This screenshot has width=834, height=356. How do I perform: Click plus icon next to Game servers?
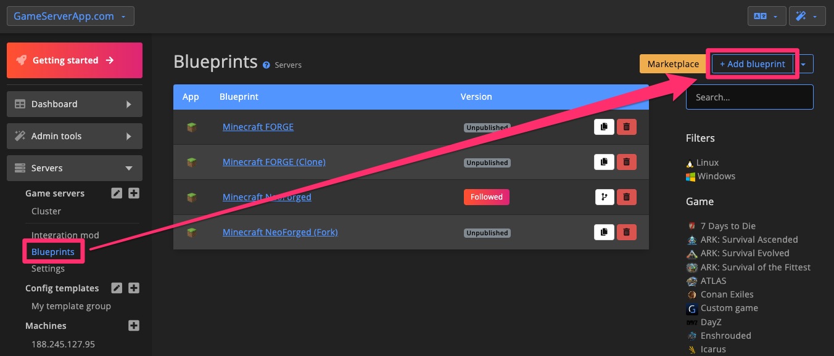click(x=134, y=193)
